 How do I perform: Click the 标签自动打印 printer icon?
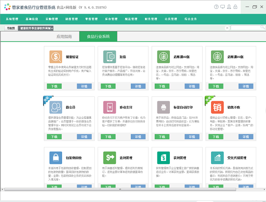(164, 107)
